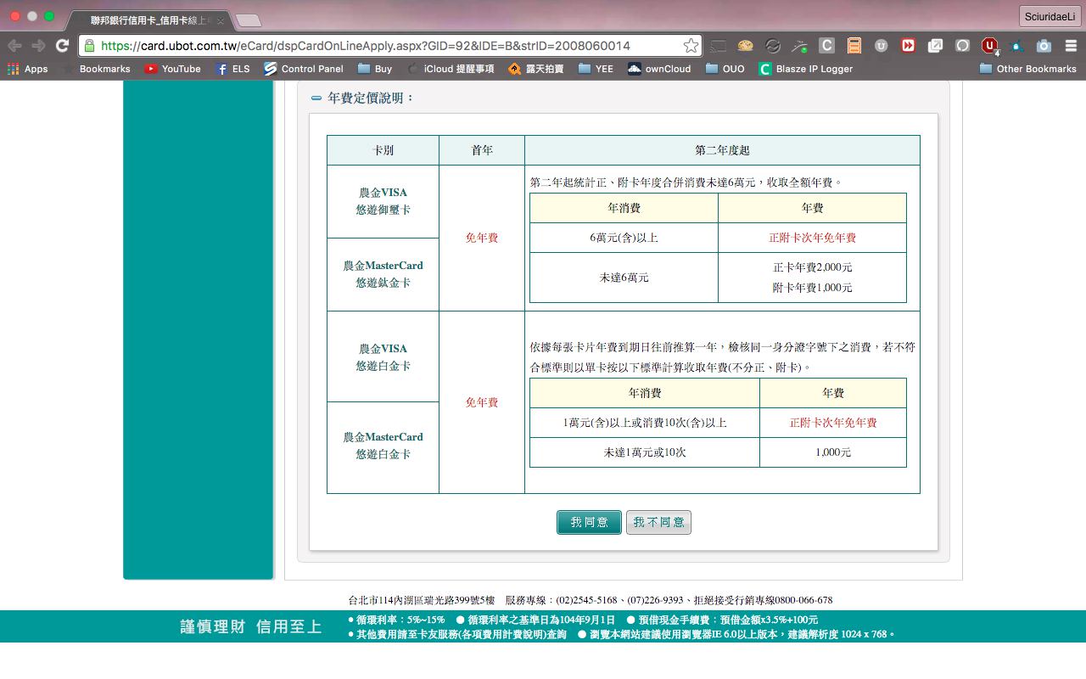The height and width of the screenshot is (679, 1086).
Task: Click the 第二年度起 column header
Action: 722,150
